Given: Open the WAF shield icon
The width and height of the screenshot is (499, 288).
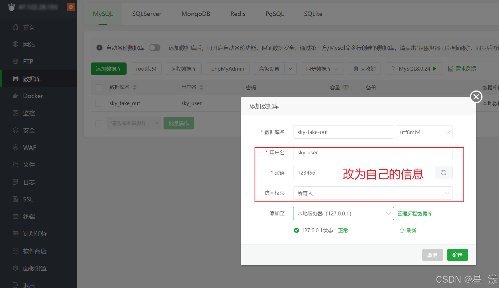Looking at the screenshot, I should coord(16,147).
